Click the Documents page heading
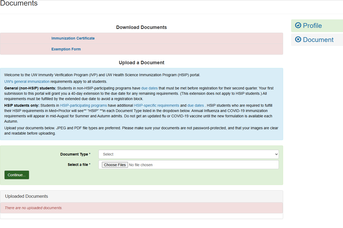Viewport: 343px width, 228px height. pyautogui.click(x=19, y=3)
